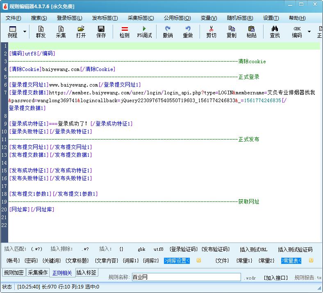Switch to the 规则加密 tab
This screenshot has height=293, width=323.
(x=14, y=272)
